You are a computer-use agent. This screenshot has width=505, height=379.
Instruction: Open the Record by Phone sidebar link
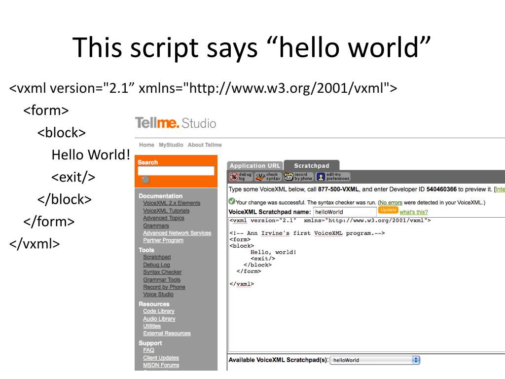(164, 287)
